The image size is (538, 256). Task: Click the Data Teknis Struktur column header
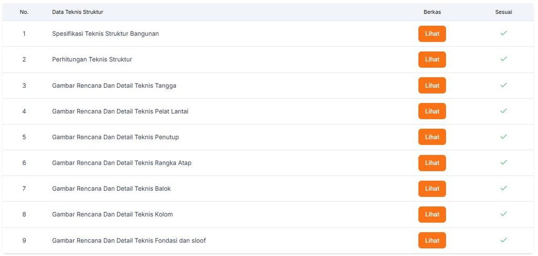coord(78,12)
